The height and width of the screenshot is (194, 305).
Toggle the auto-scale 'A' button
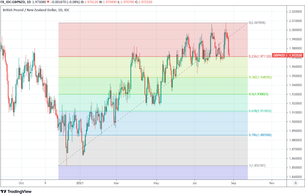(295, 183)
